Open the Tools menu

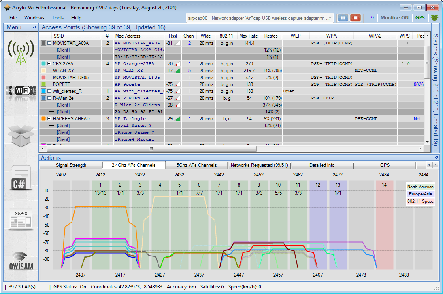click(58, 18)
